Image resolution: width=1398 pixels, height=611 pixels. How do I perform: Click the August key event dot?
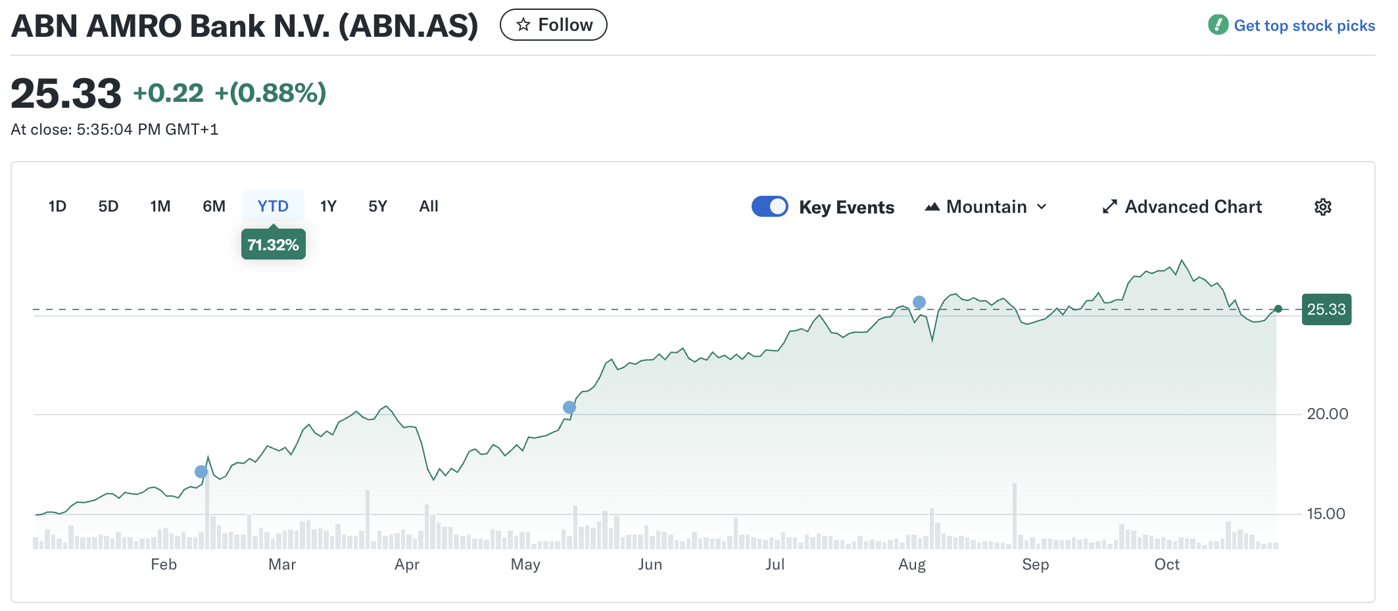click(x=919, y=302)
